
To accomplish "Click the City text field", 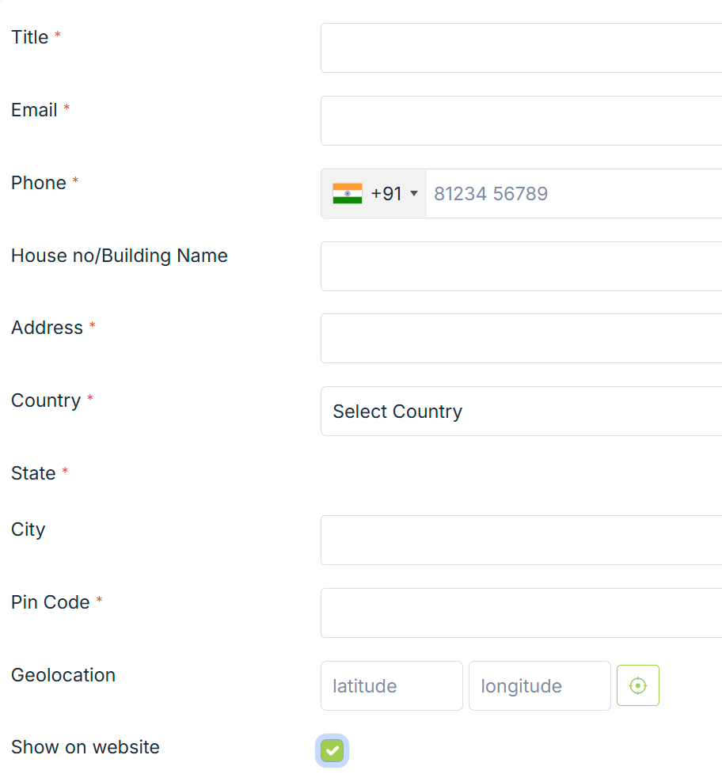I will [x=521, y=541].
